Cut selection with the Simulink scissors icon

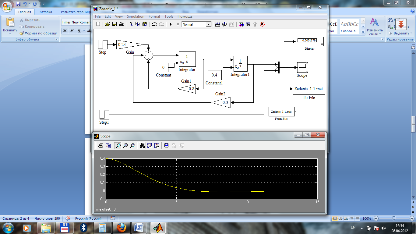point(131,24)
